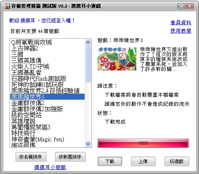Minimize the save manager window
This screenshot has width=199, height=174.
181,6
